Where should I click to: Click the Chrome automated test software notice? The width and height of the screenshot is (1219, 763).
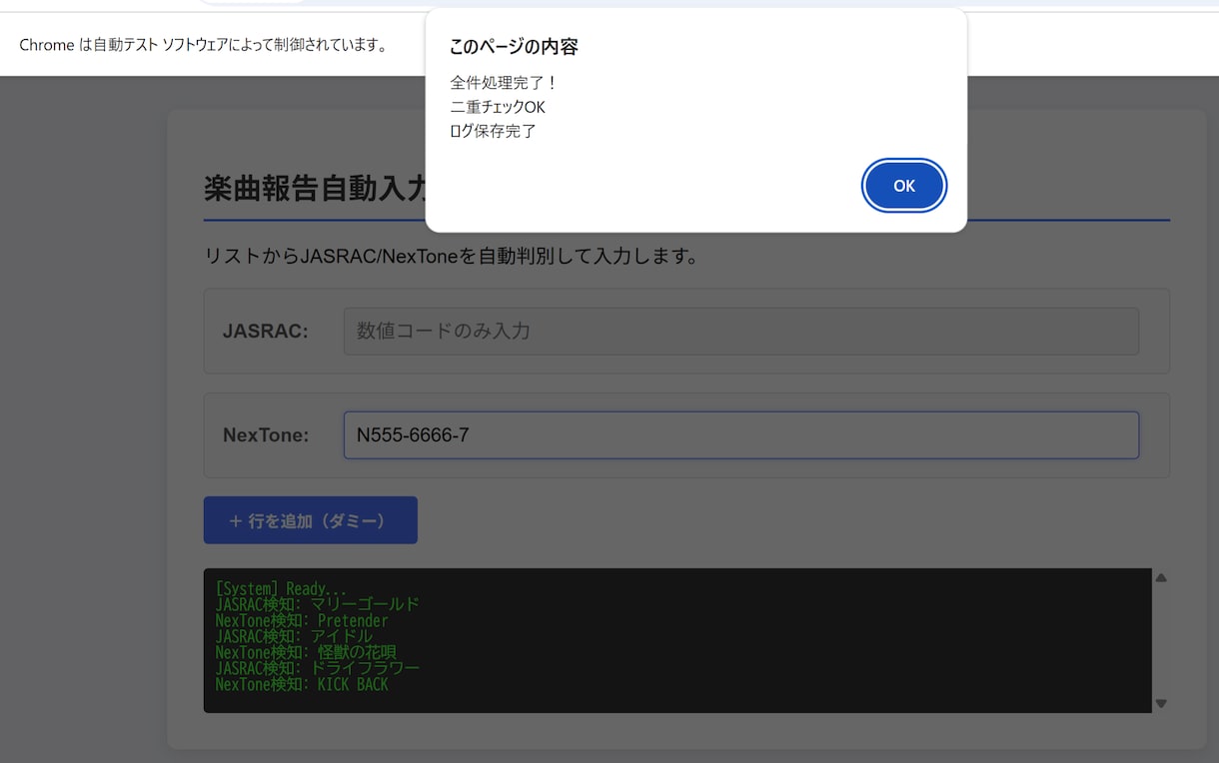click(x=203, y=45)
